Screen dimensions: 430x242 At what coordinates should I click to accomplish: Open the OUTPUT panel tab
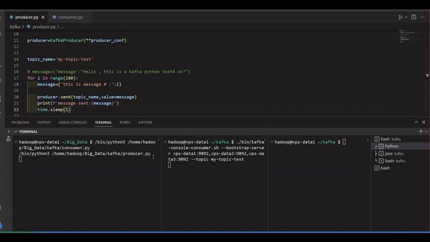[x=44, y=122]
